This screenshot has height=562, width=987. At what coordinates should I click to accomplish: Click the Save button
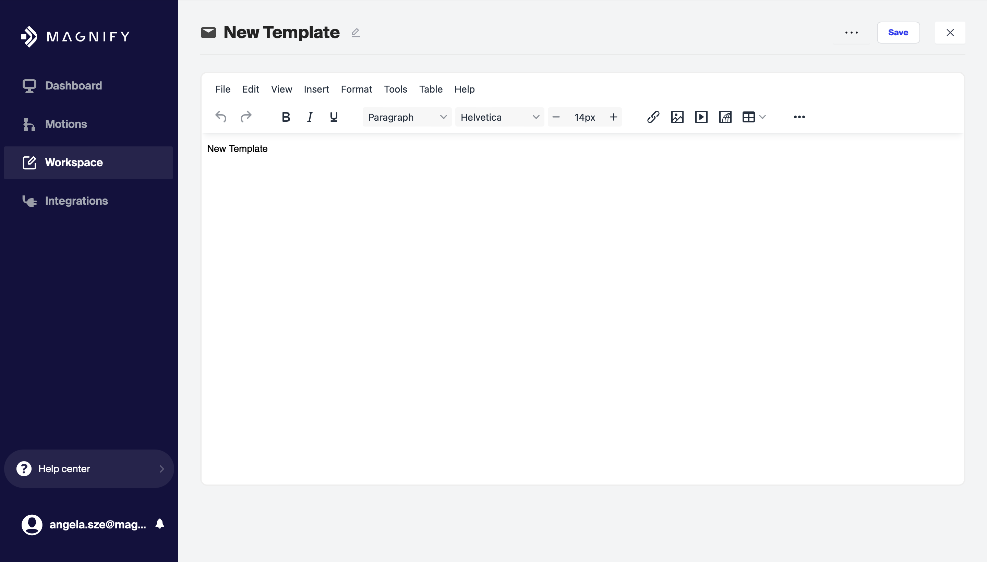[898, 33]
